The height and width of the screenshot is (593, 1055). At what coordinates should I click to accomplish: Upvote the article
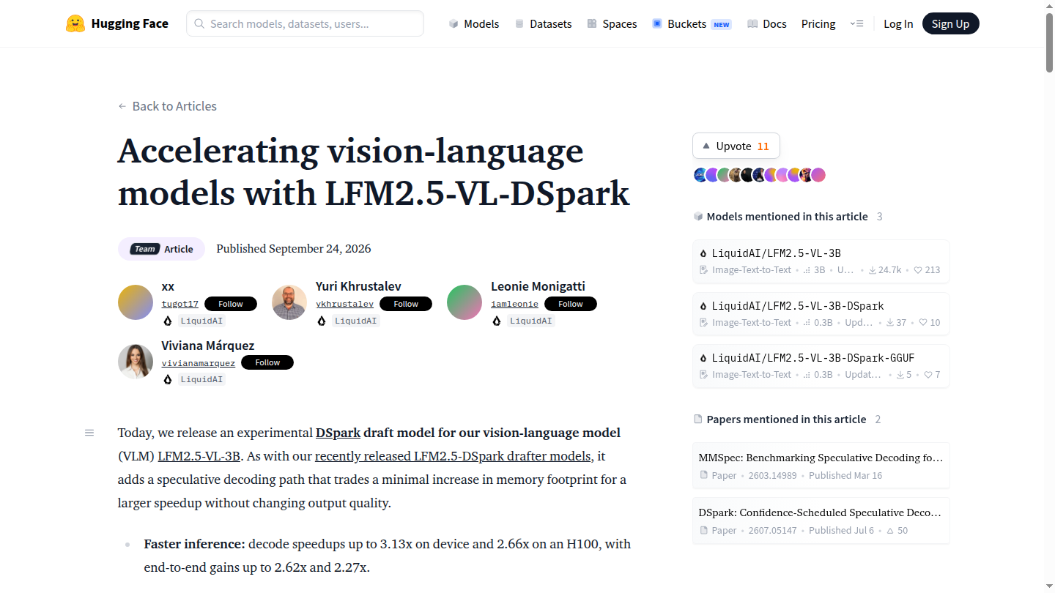[736, 146]
